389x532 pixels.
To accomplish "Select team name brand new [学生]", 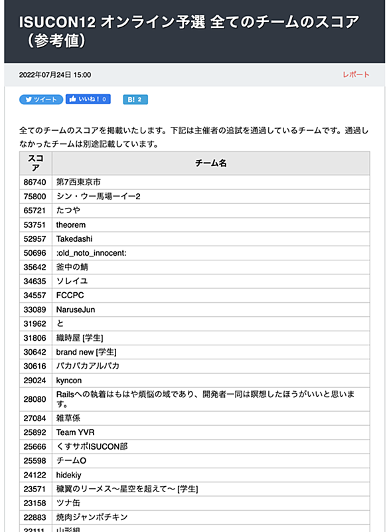I will click(x=86, y=352).
